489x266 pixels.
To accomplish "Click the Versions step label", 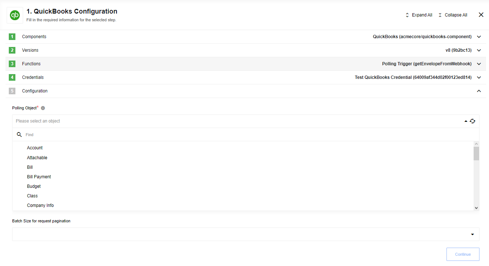I will [x=30, y=50].
